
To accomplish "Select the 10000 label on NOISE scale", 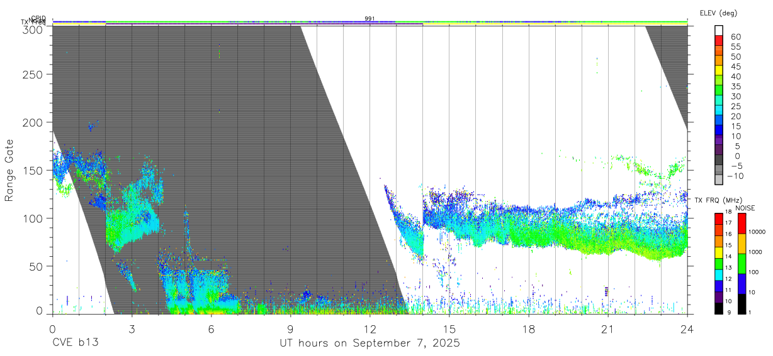I will click(757, 232).
